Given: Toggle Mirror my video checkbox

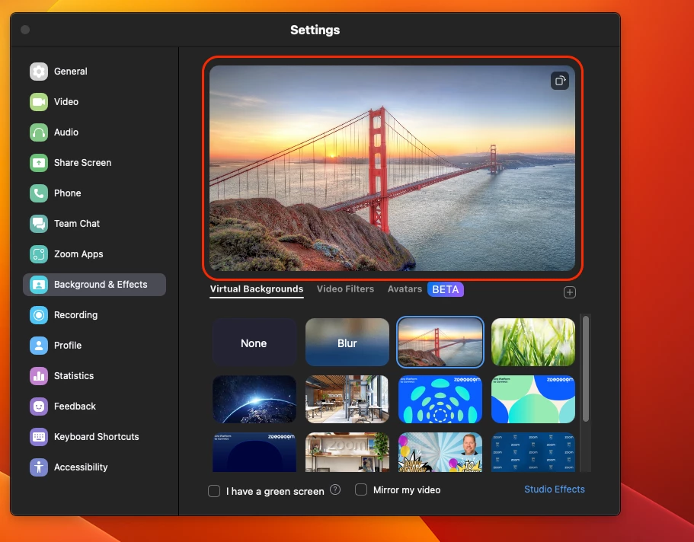Looking at the screenshot, I should pyautogui.click(x=361, y=489).
